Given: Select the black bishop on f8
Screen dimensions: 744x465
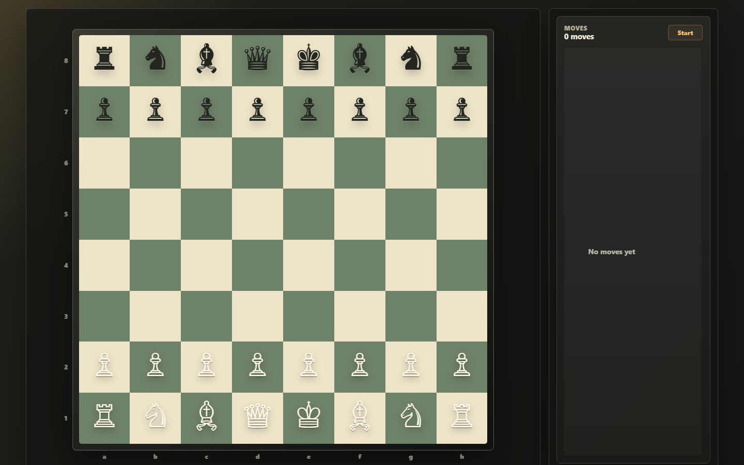Looking at the screenshot, I should [x=360, y=60].
